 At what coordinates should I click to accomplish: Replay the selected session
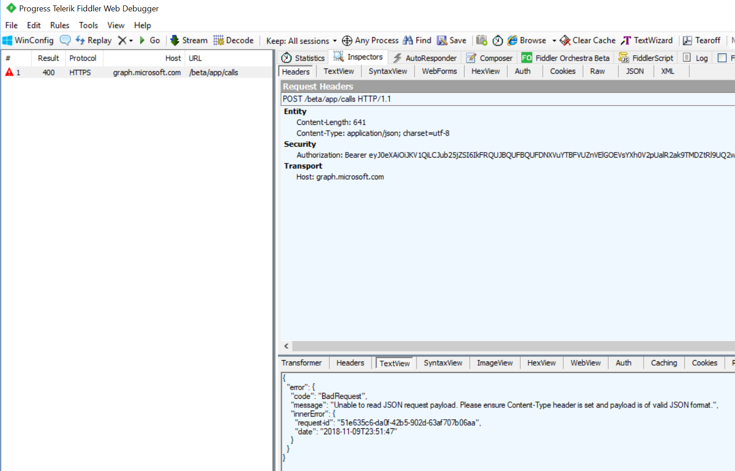tap(93, 40)
